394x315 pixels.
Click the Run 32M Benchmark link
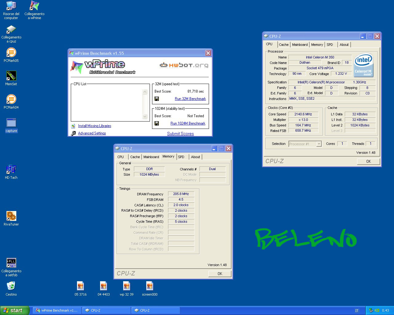point(190,99)
